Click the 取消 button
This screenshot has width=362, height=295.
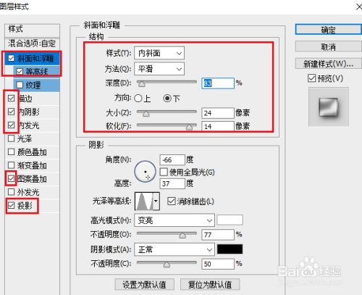click(x=328, y=46)
